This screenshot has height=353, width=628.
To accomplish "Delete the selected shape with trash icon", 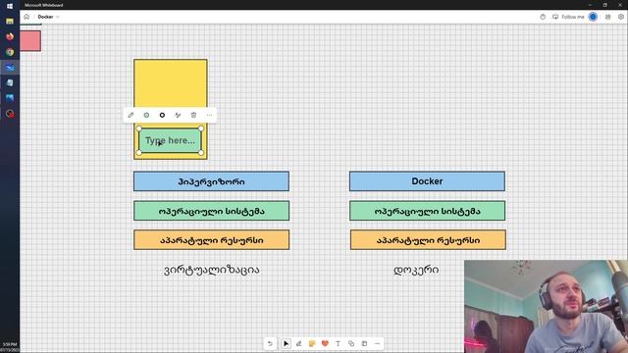I will tap(193, 116).
